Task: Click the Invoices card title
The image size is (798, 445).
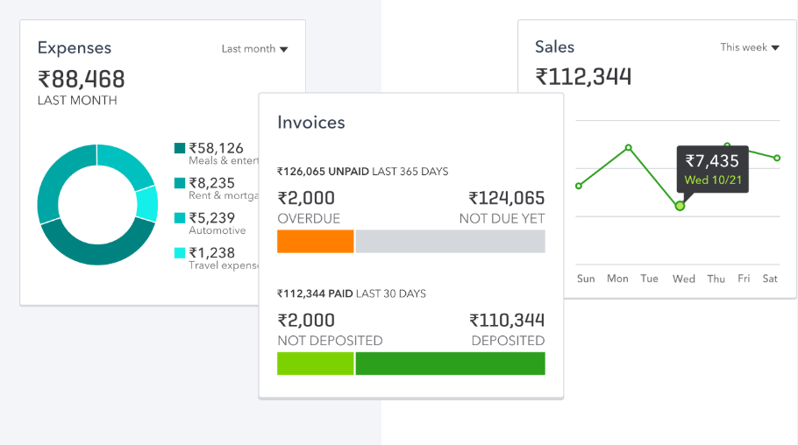Action: 311,123
